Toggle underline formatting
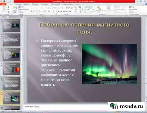This screenshot has width=147, height=113. (37, 11)
